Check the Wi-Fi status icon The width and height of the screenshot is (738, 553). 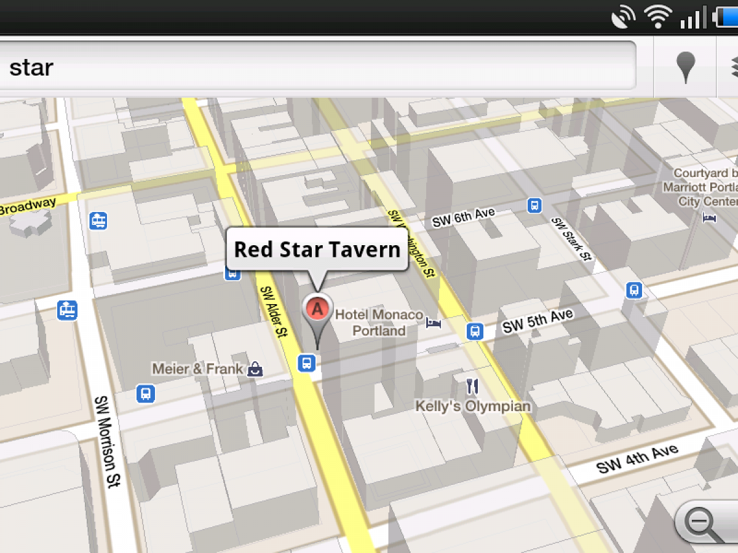point(657,17)
